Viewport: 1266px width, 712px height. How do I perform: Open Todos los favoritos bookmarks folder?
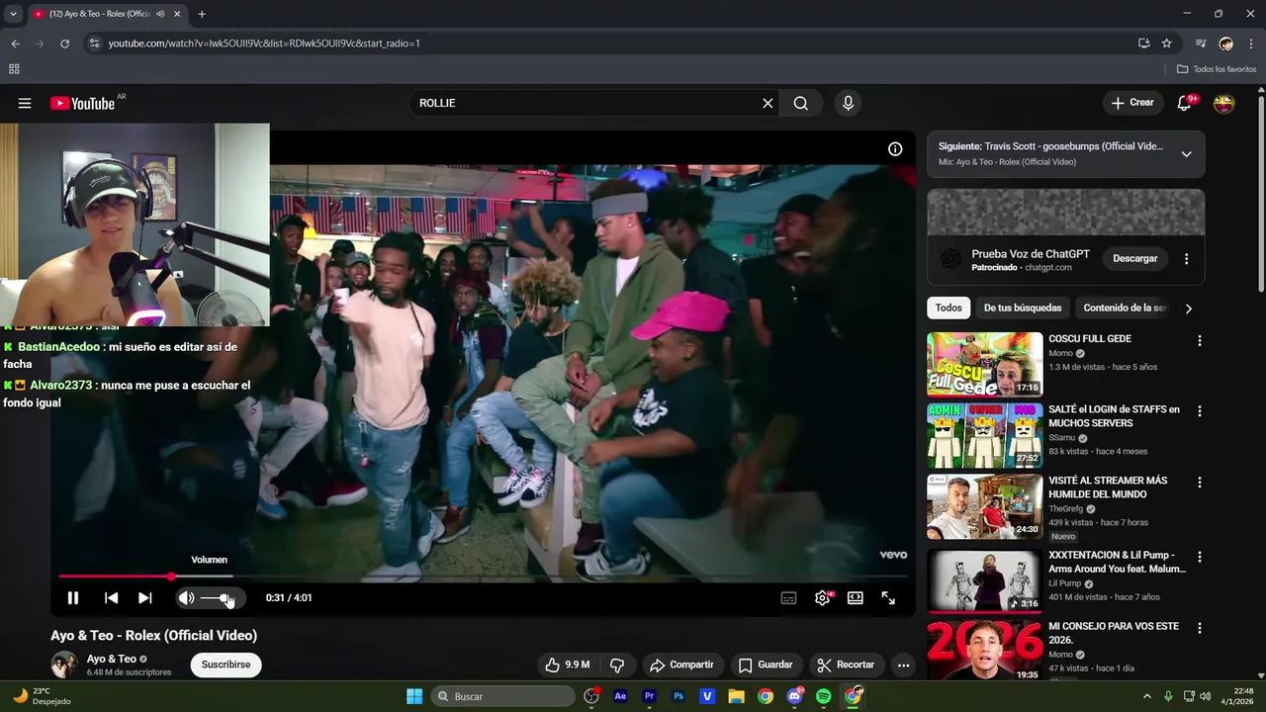coord(1217,69)
